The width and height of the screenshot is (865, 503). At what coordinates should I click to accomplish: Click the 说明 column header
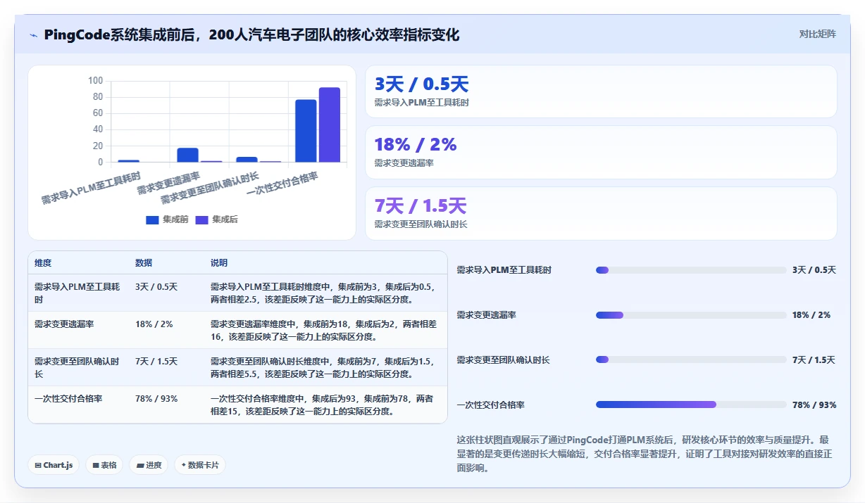click(x=219, y=263)
